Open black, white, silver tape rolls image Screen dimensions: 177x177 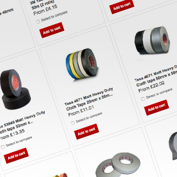click(x=152, y=41)
